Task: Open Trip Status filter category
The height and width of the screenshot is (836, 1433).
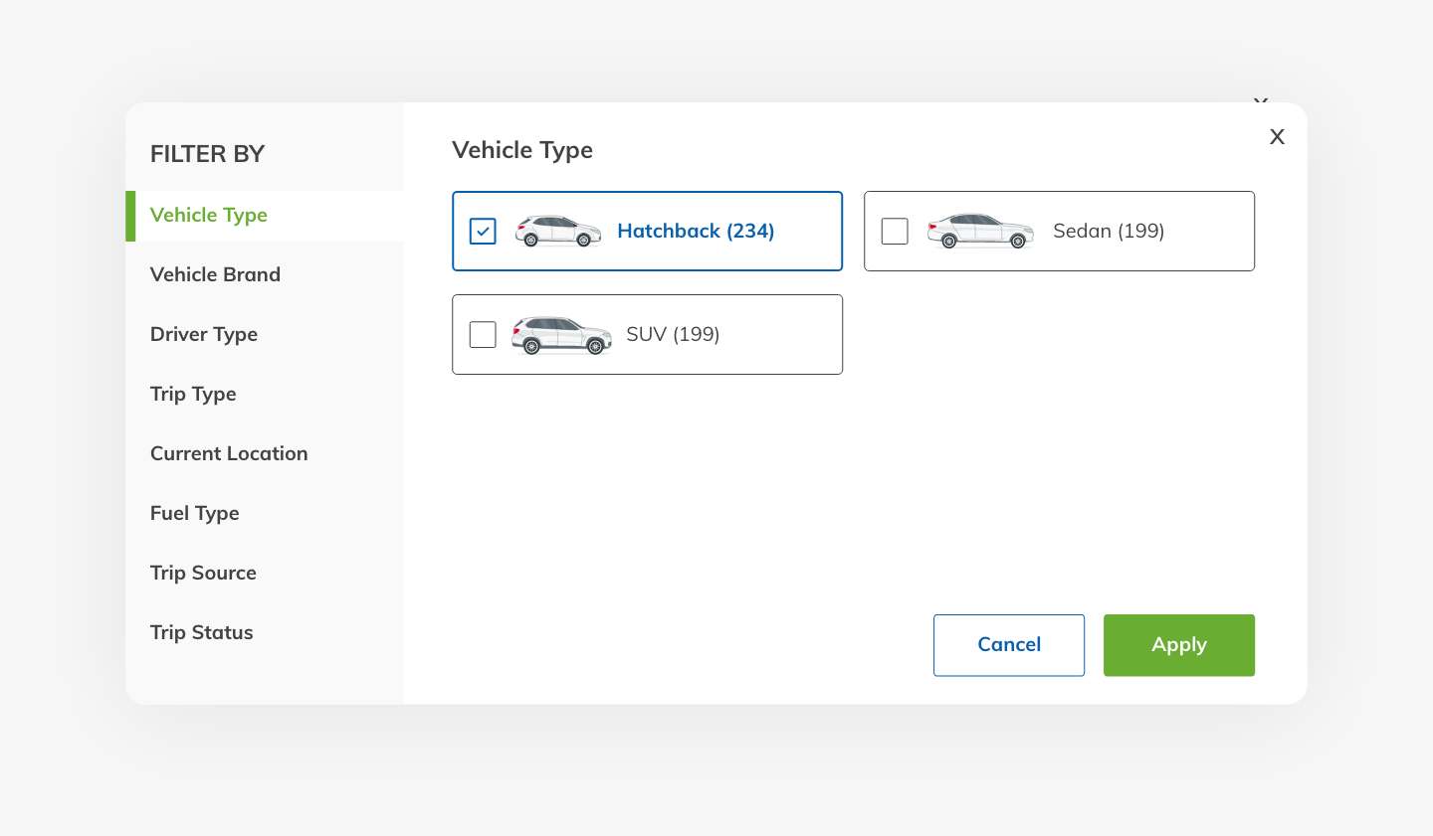Action: (202, 632)
